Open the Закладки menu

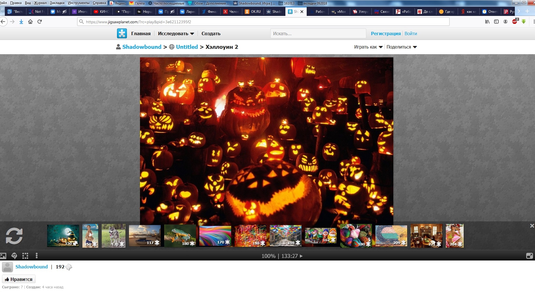click(x=57, y=3)
